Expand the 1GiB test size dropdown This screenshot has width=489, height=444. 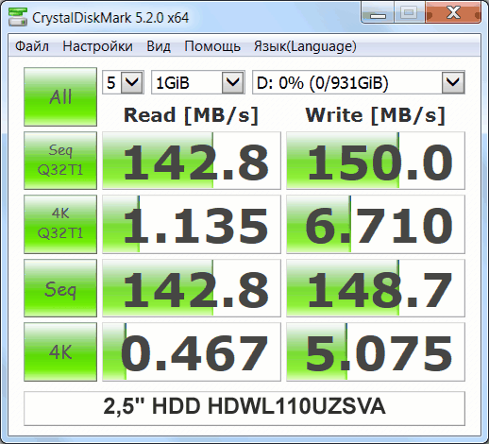[x=198, y=82]
